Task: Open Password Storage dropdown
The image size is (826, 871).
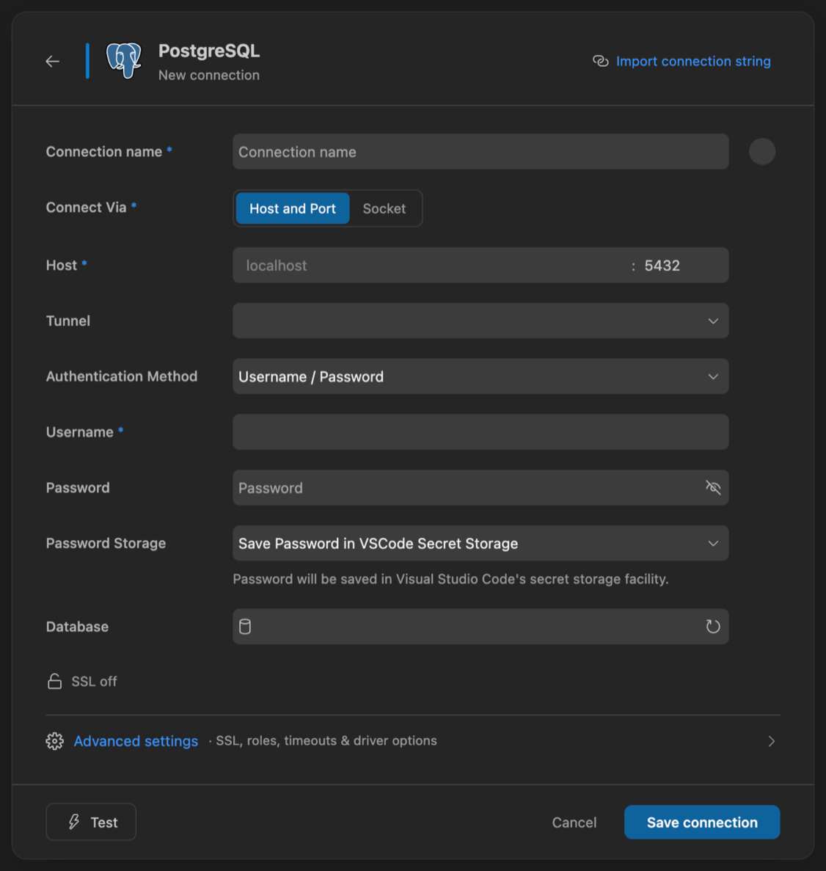Action: [480, 543]
